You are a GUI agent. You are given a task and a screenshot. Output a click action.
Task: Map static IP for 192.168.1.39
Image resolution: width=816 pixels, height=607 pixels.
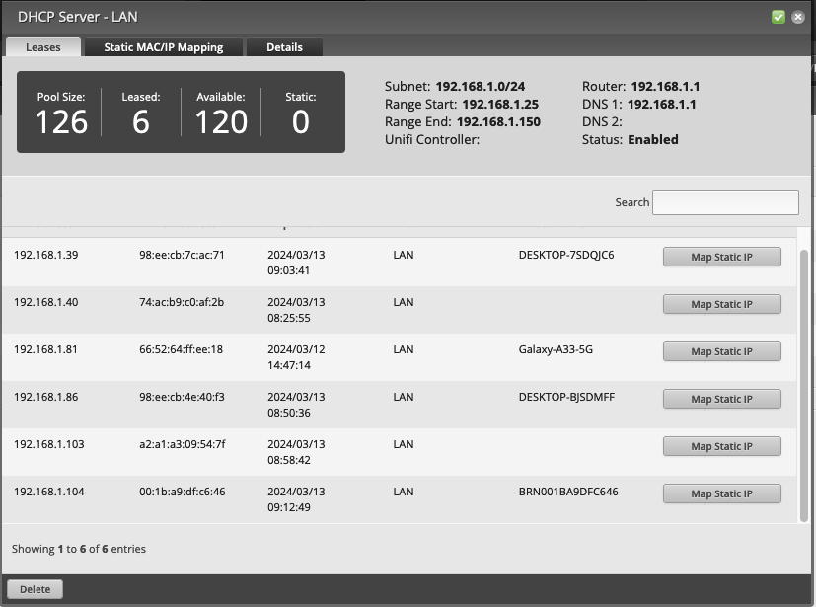(721, 257)
